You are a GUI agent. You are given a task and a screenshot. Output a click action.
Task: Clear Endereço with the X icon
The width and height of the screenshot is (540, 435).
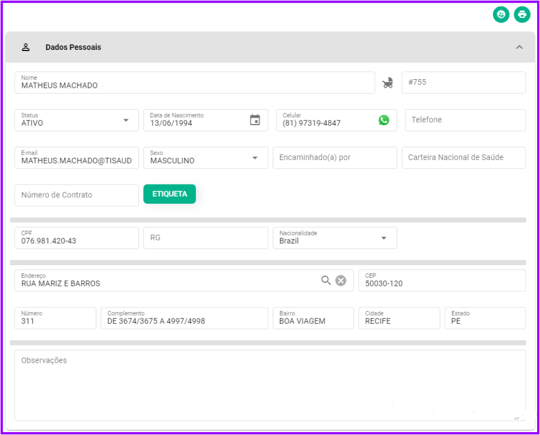[341, 281]
